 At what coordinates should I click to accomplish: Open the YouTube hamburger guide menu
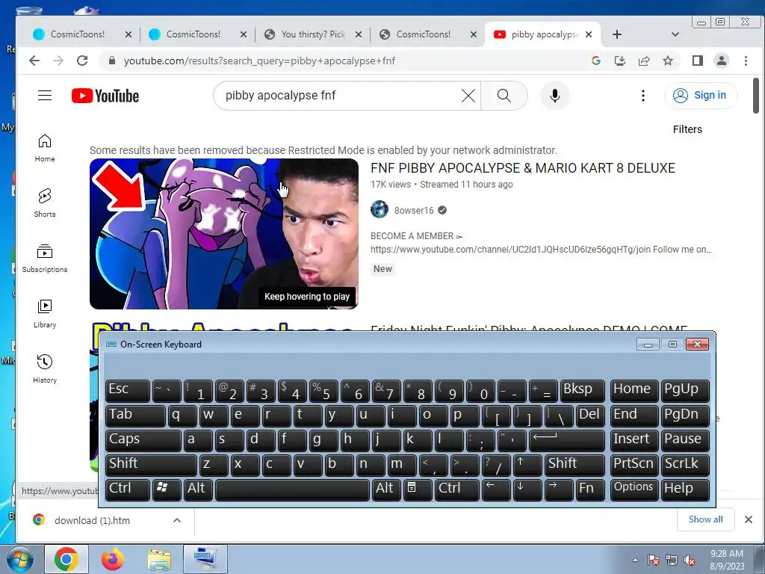45,95
